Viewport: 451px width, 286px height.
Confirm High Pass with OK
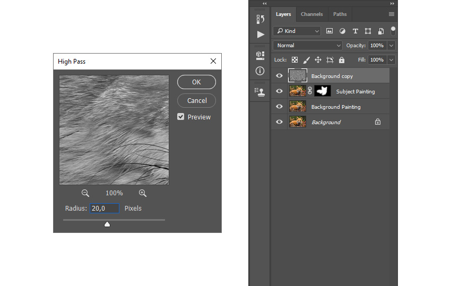click(196, 82)
